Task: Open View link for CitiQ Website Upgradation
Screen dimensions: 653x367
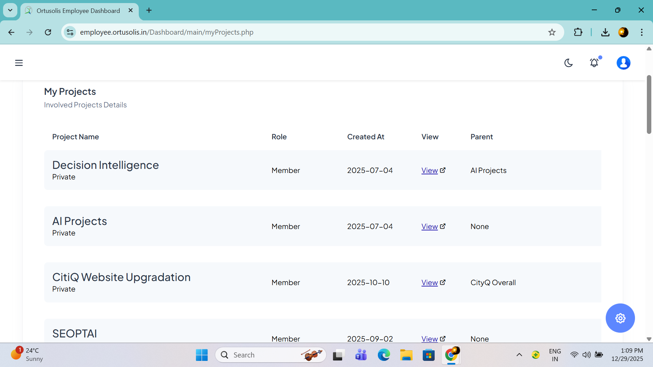Action: 430,283
